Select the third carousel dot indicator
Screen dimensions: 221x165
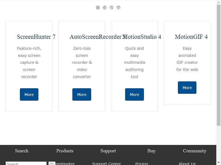tap(112, 8)
